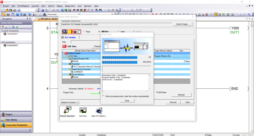Click the Print icon in toolbar
Image resolution: width=254 pixels, height=136 pixels.
(14, 10)
